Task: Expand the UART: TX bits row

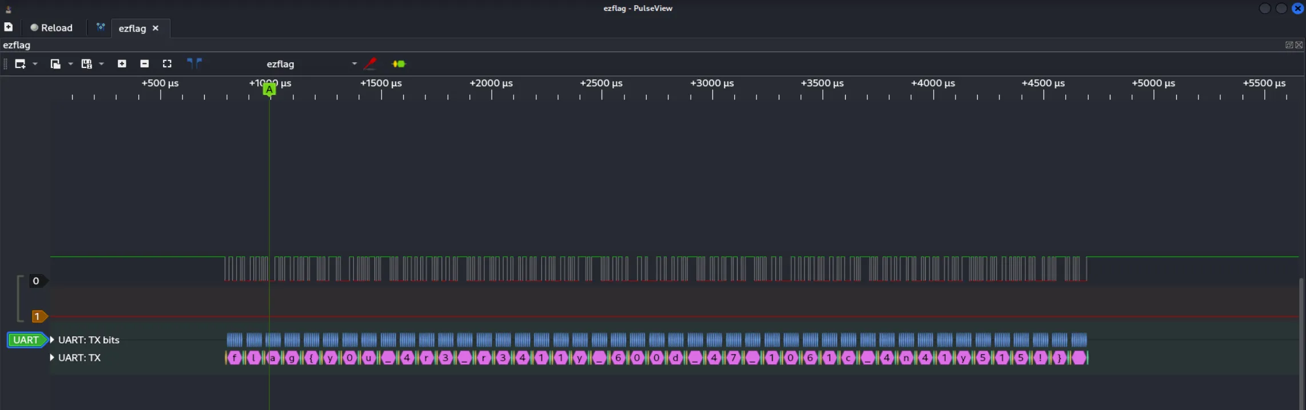Action: pos(52,340)
